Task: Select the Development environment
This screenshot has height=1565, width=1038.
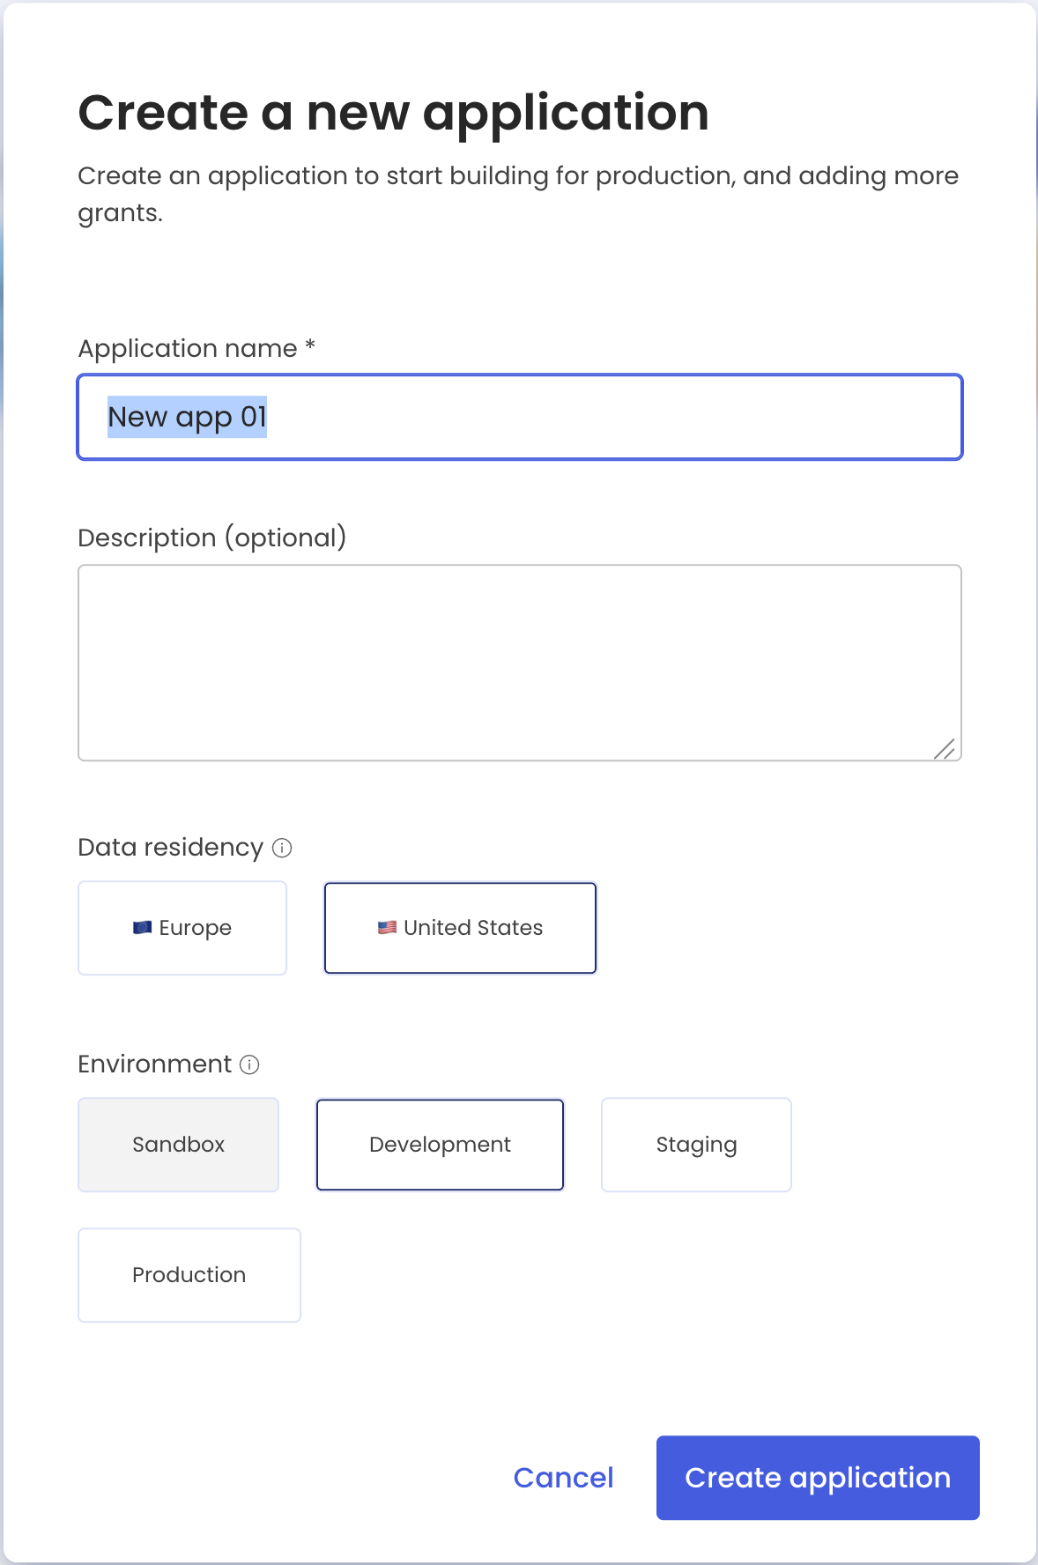Action: 440,1145
